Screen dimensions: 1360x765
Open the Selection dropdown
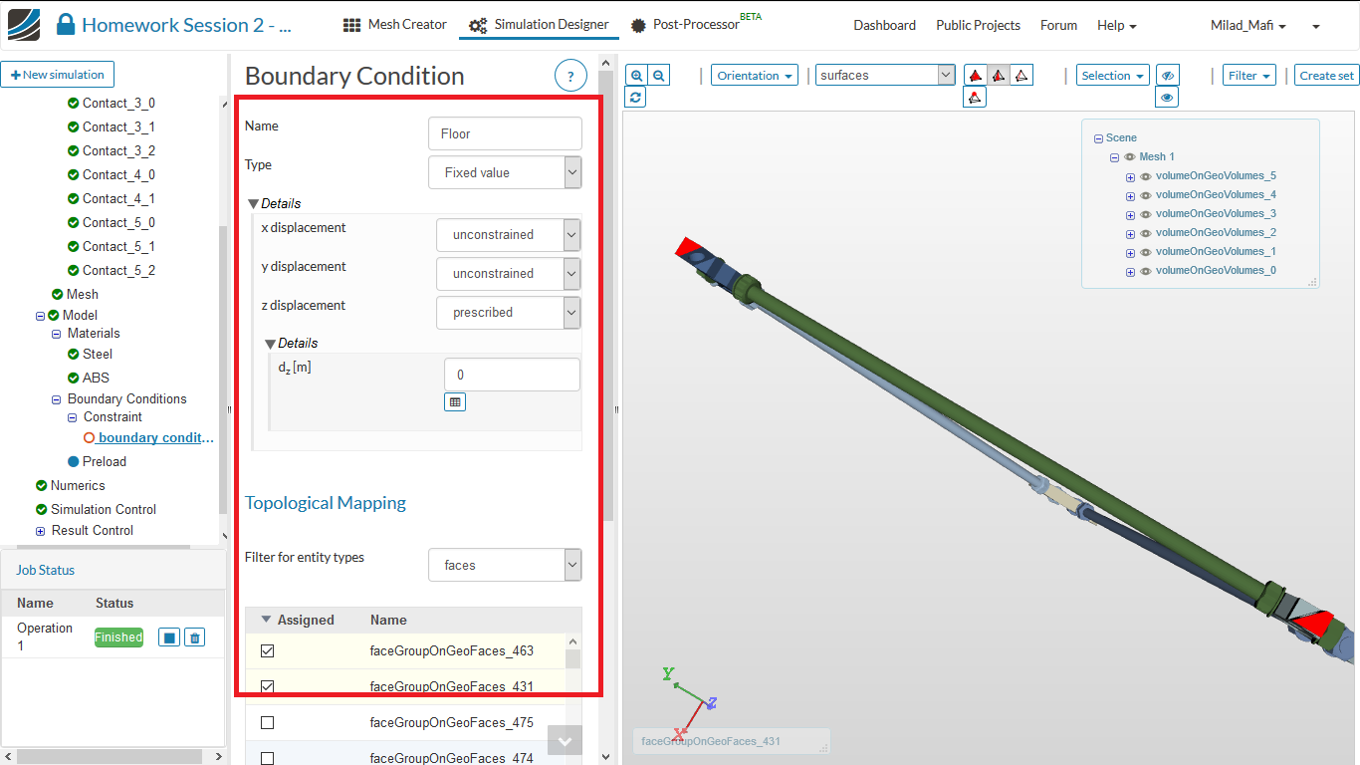(1112, 76)
